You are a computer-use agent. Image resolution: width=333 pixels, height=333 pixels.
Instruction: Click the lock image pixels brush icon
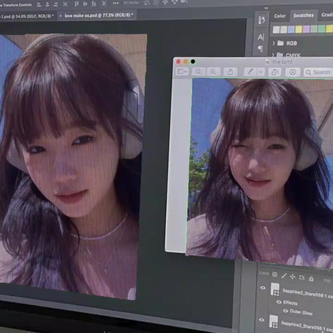(284, 276)
